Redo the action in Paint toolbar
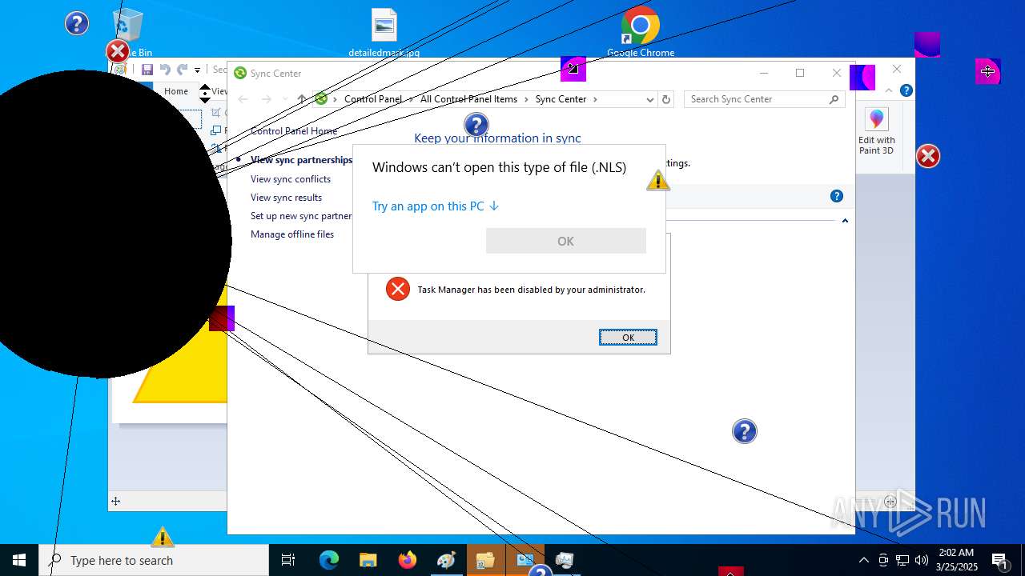The width and height of the screenshot is (1025, 576). click(183, 70)
